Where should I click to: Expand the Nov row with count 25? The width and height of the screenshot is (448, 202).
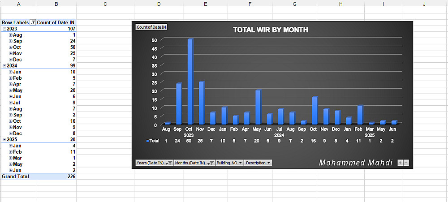coord(11,53)
